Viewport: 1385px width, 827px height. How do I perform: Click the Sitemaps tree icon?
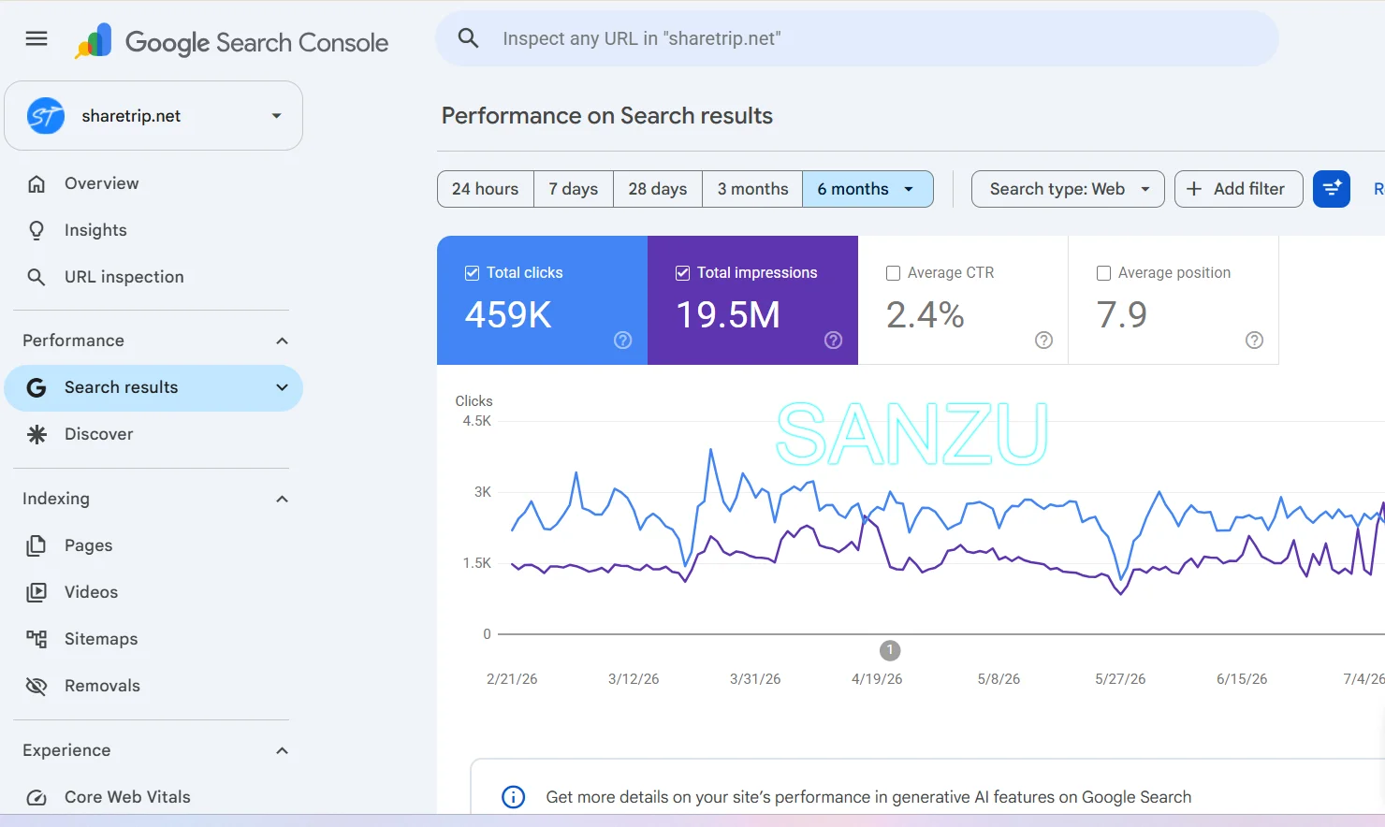click(x=36, y=639)
